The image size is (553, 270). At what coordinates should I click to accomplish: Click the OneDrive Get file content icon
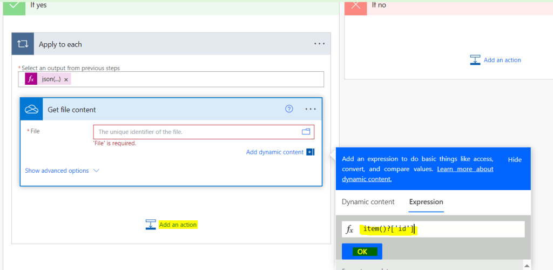(x=32, y=110)
